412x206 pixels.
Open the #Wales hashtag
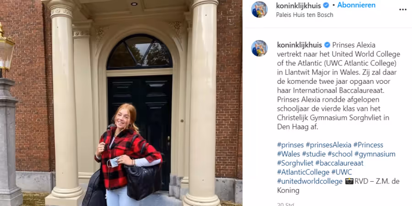click(x=288, y=154)
